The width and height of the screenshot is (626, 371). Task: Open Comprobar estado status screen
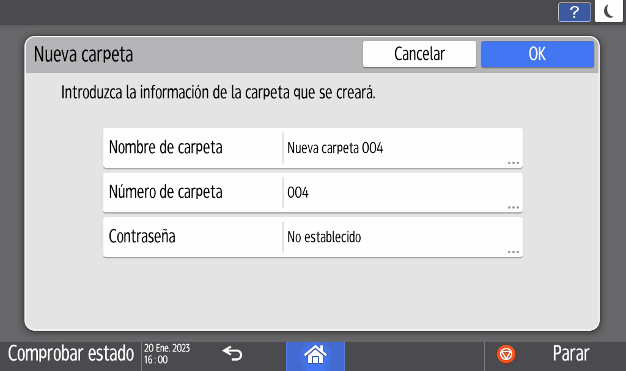71,353
